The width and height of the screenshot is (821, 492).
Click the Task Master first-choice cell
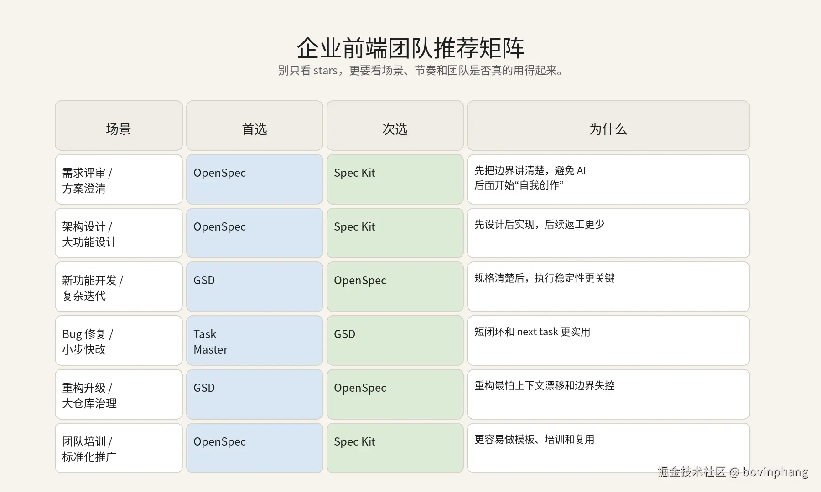[x=255, y=341]
